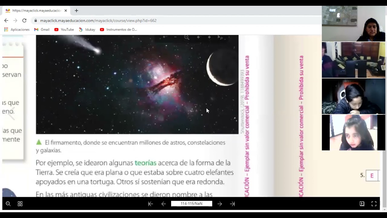Click the zoom out minus overlay icon
387x218 pixels.
175,37
